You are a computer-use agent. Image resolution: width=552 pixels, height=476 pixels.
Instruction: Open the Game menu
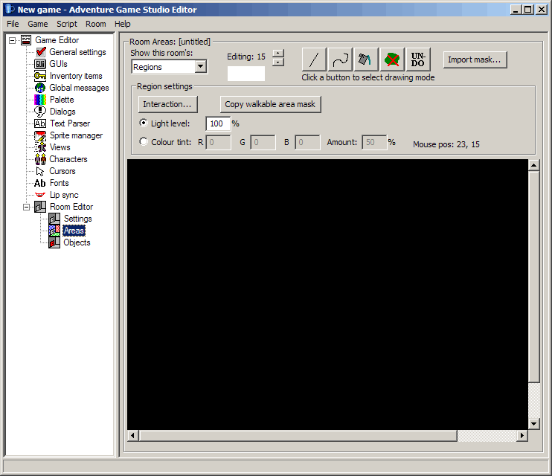pos(38,24)
